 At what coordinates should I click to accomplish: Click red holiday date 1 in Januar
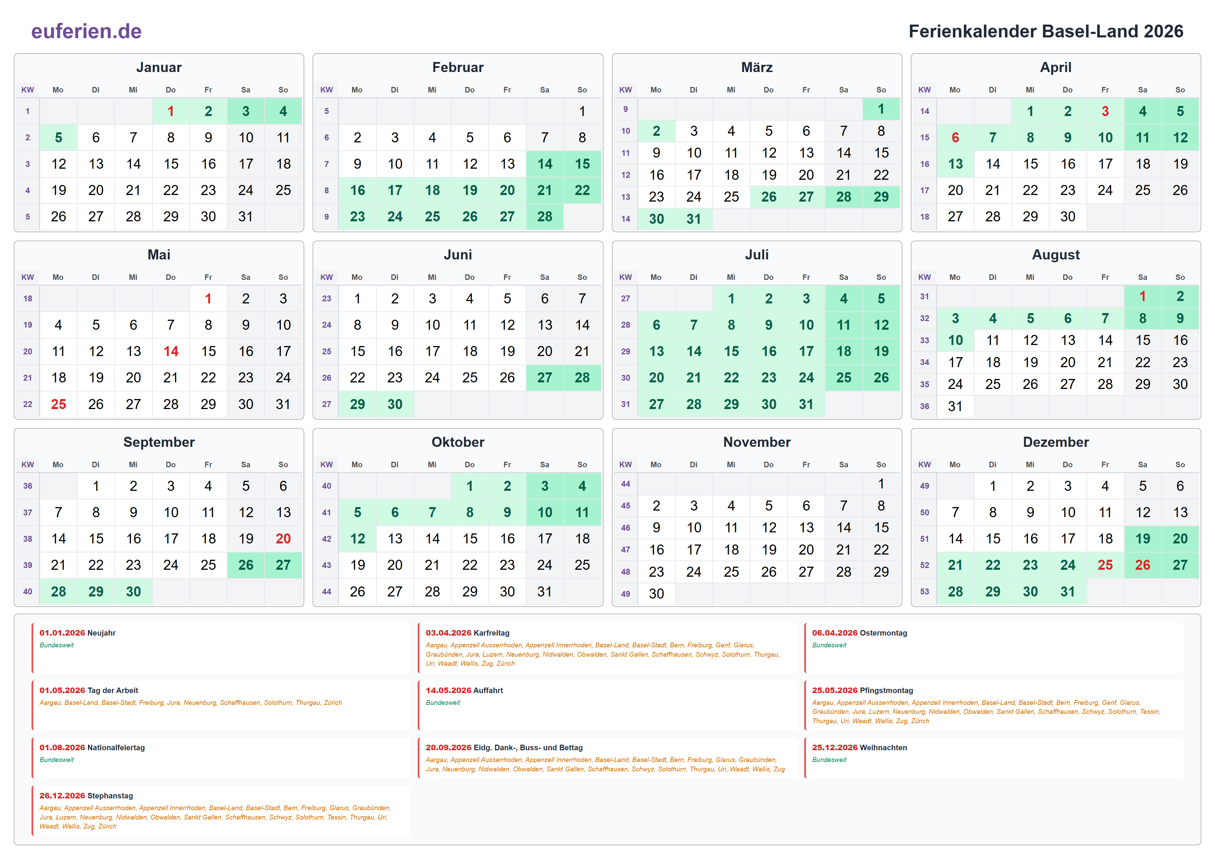(x=170, y=111)
